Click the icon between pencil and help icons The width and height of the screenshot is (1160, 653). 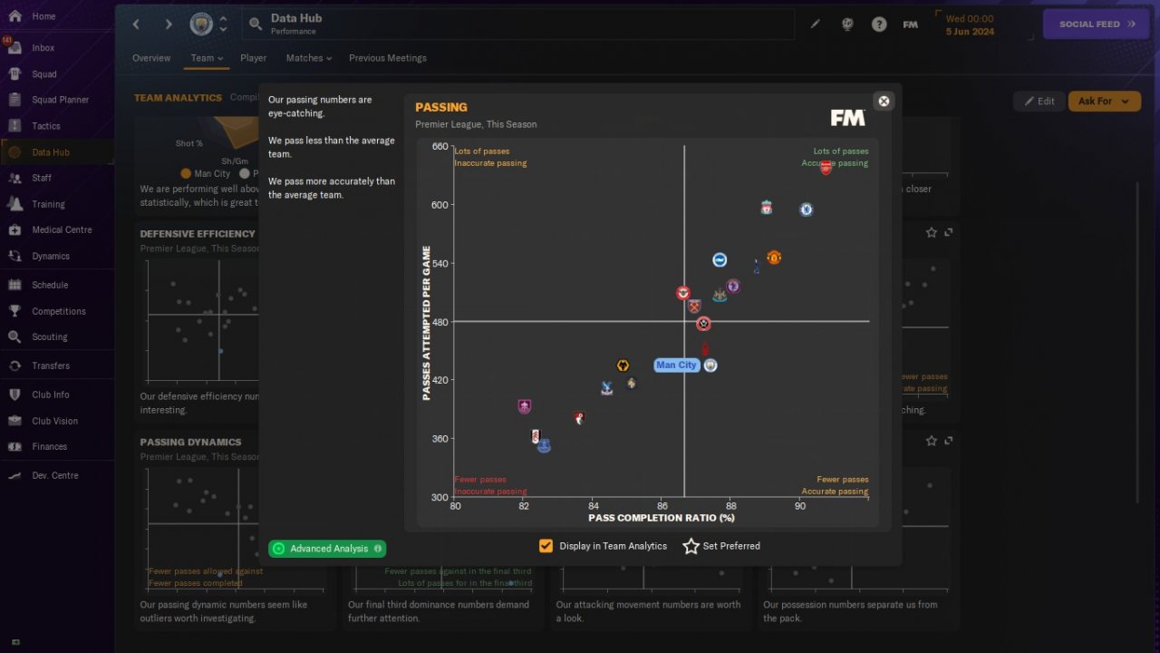[847, 24]
